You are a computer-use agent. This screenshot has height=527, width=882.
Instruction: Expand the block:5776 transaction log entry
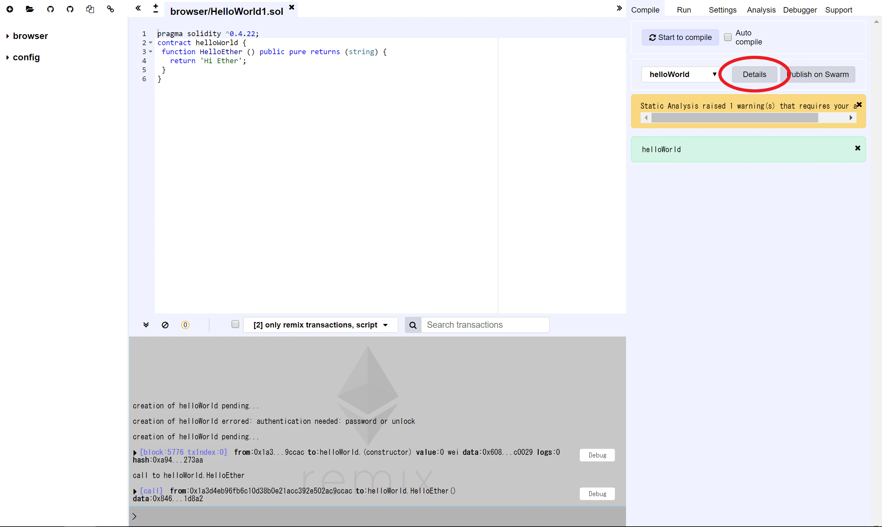pyautogui.click(x=135, y=453)
